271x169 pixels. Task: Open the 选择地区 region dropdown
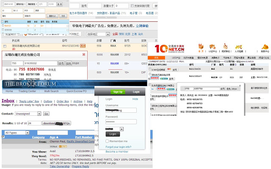tap(98, 34)
